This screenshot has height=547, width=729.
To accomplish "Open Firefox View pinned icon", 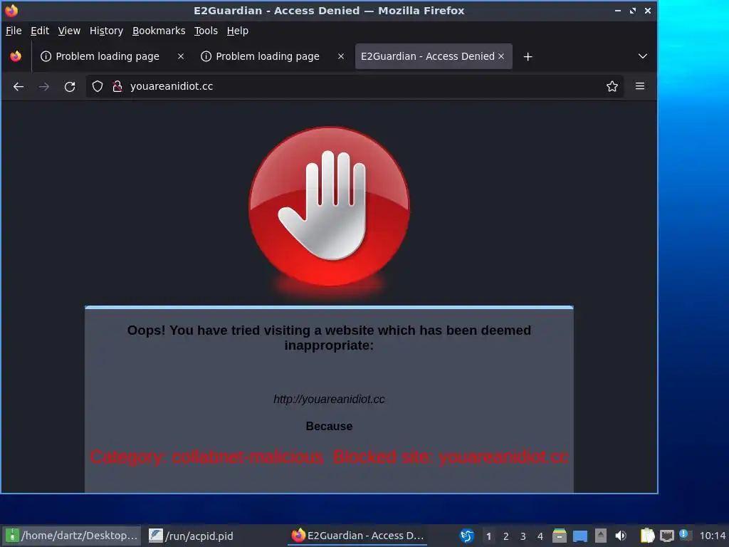I will tap(16, 56).
